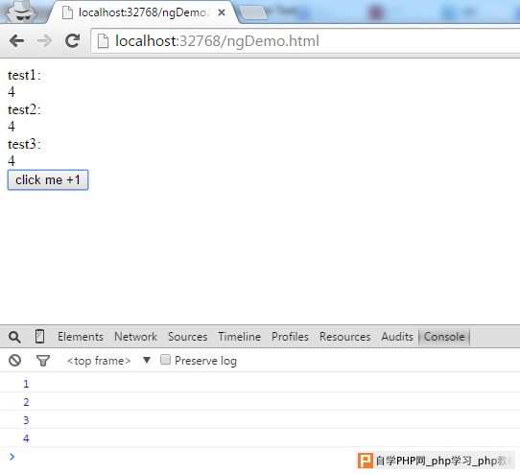Enable the Preserve log checkbox
Screen dimensions: 520x474
point(165,360)
